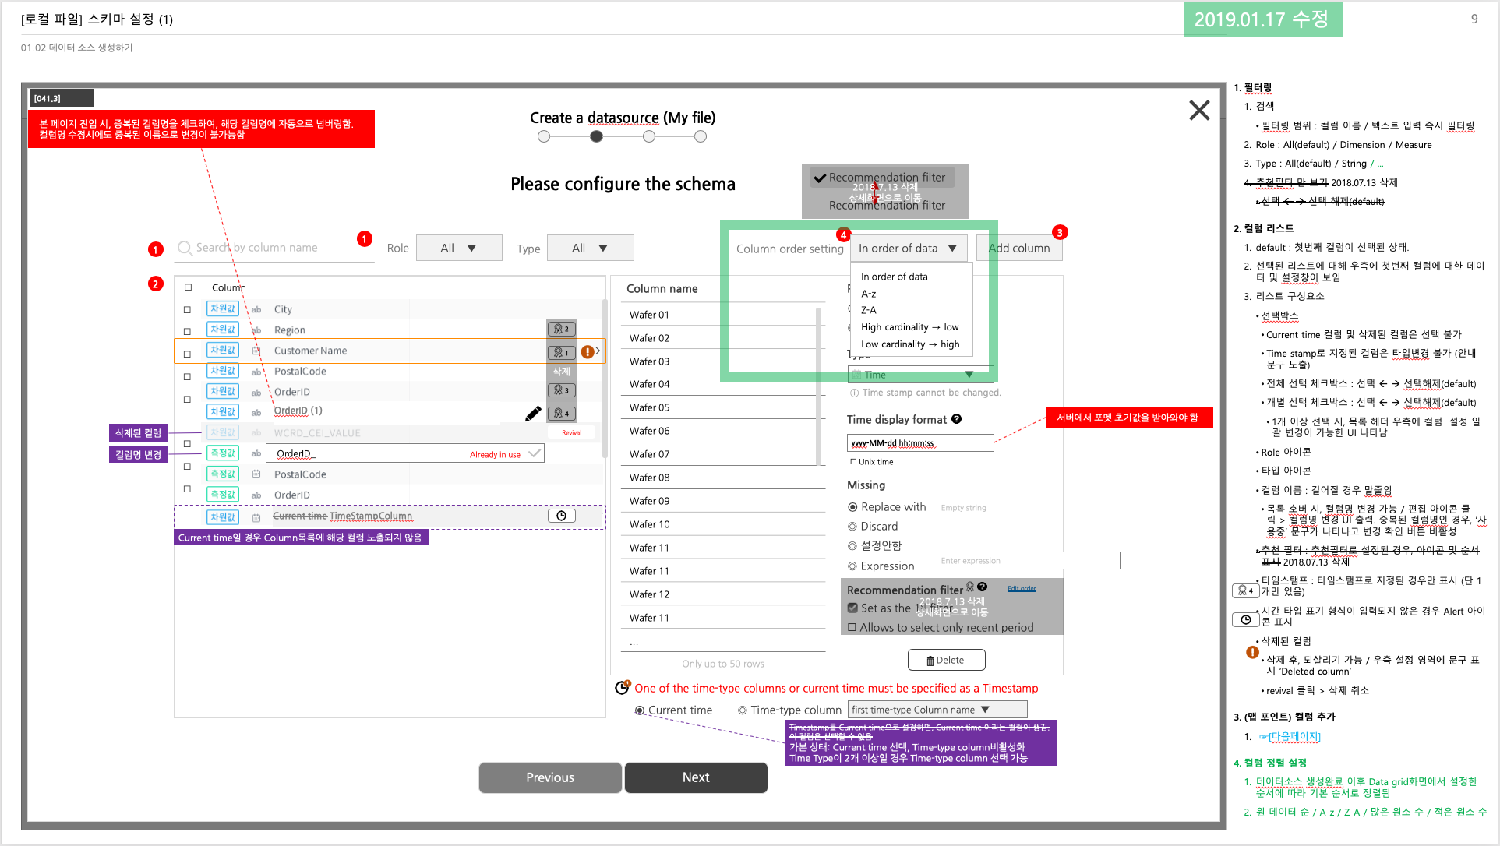Click help icon beside Recommendation filter heading
This screenshot has width=1500, height=846.
(983, 587)
